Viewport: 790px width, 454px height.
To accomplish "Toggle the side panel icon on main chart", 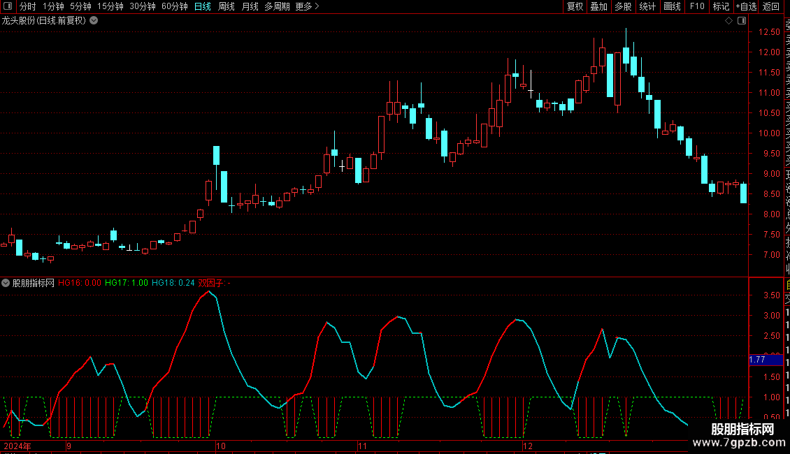I will [742, 21].
